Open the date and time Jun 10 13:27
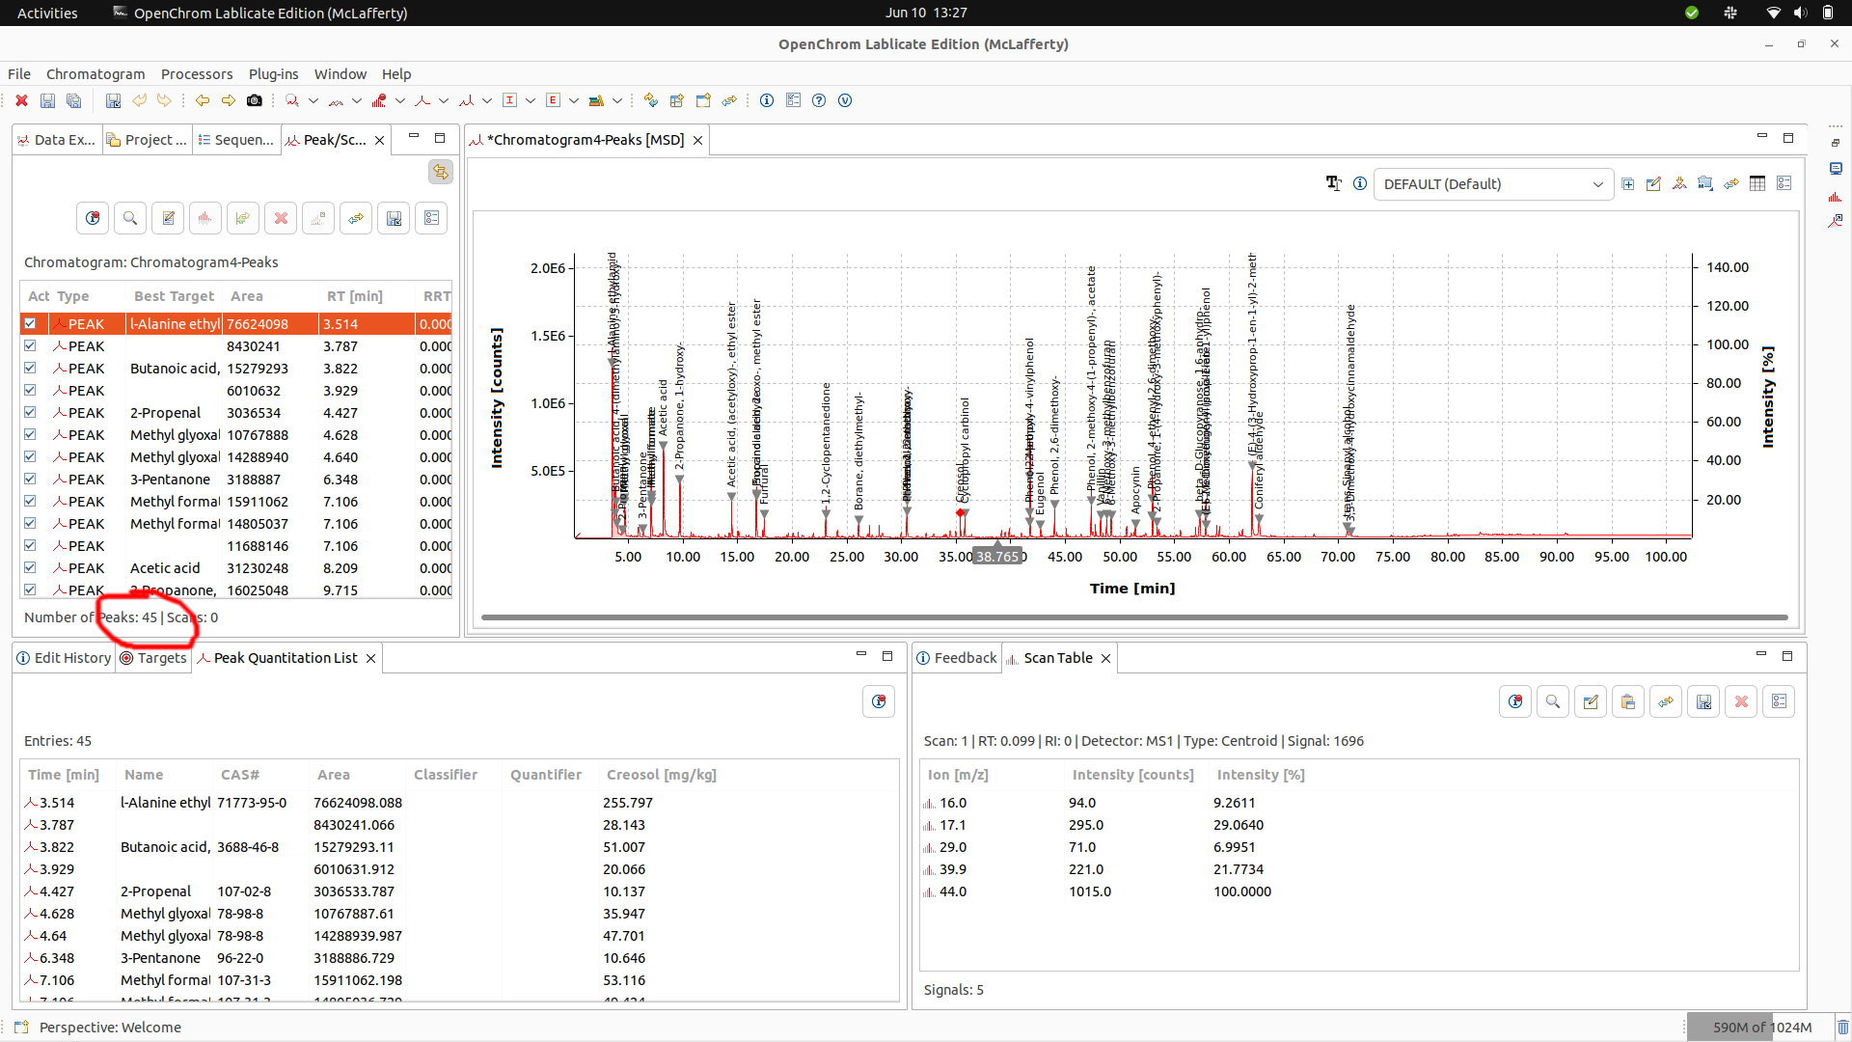Image resolution: width=1852 pixels, height=1042 pixels. pos(926,13)
